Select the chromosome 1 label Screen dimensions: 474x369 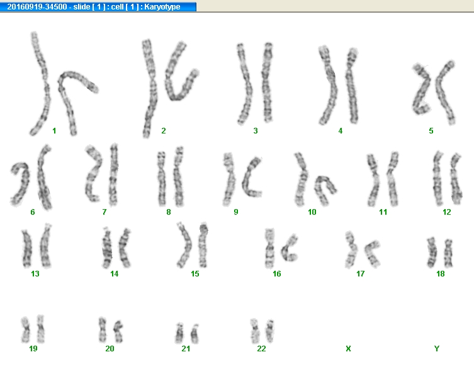click(x=54, y=131)
